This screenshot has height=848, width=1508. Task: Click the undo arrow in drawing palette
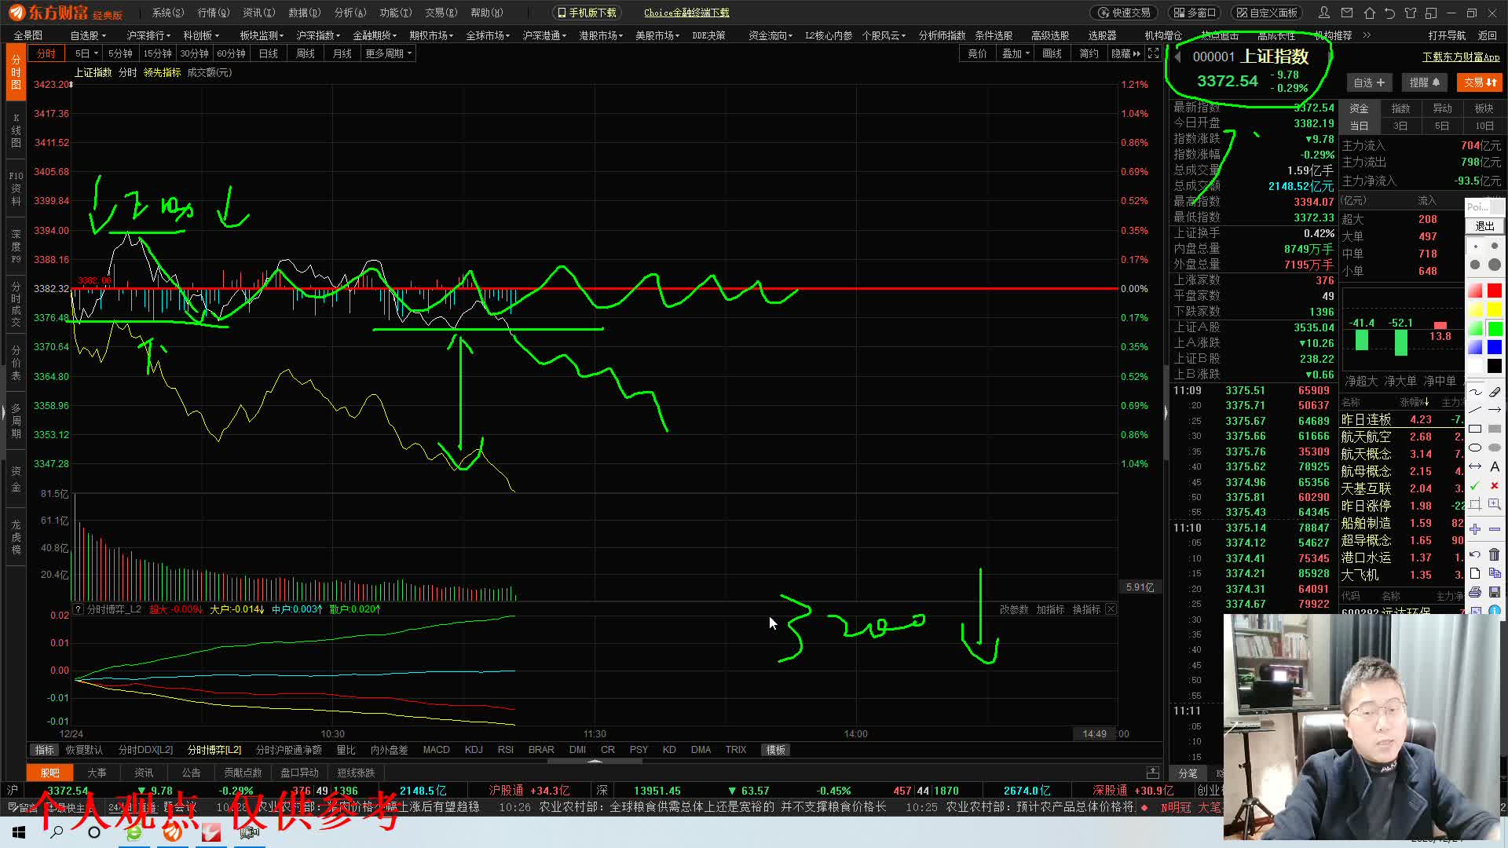1475,554
